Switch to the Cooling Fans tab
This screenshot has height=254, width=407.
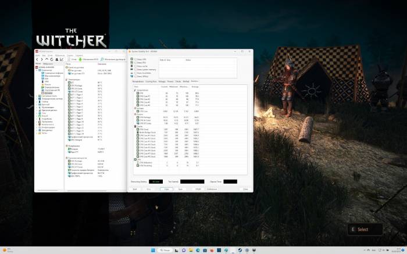coord(151,81)
